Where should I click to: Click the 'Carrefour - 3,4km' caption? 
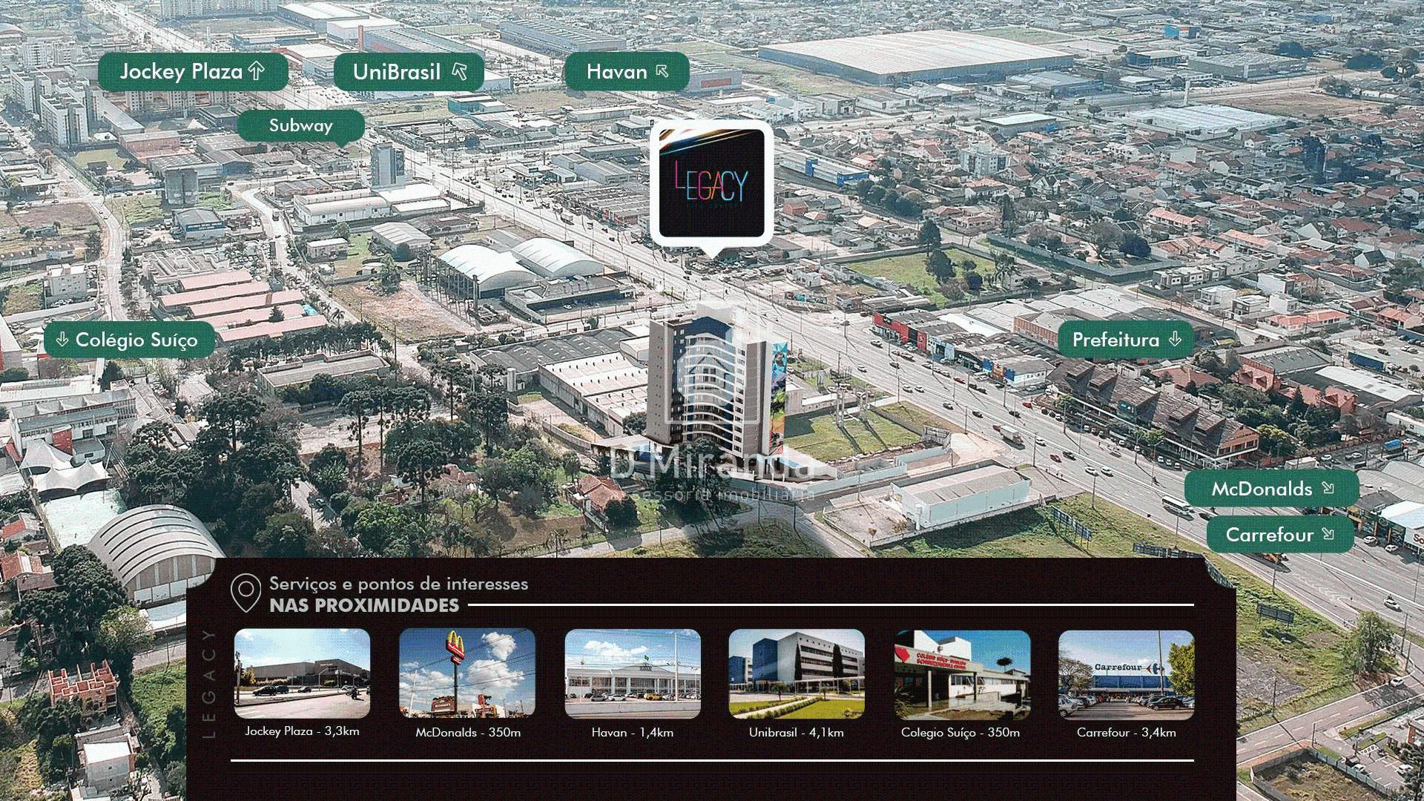(x=1127, y=733)
